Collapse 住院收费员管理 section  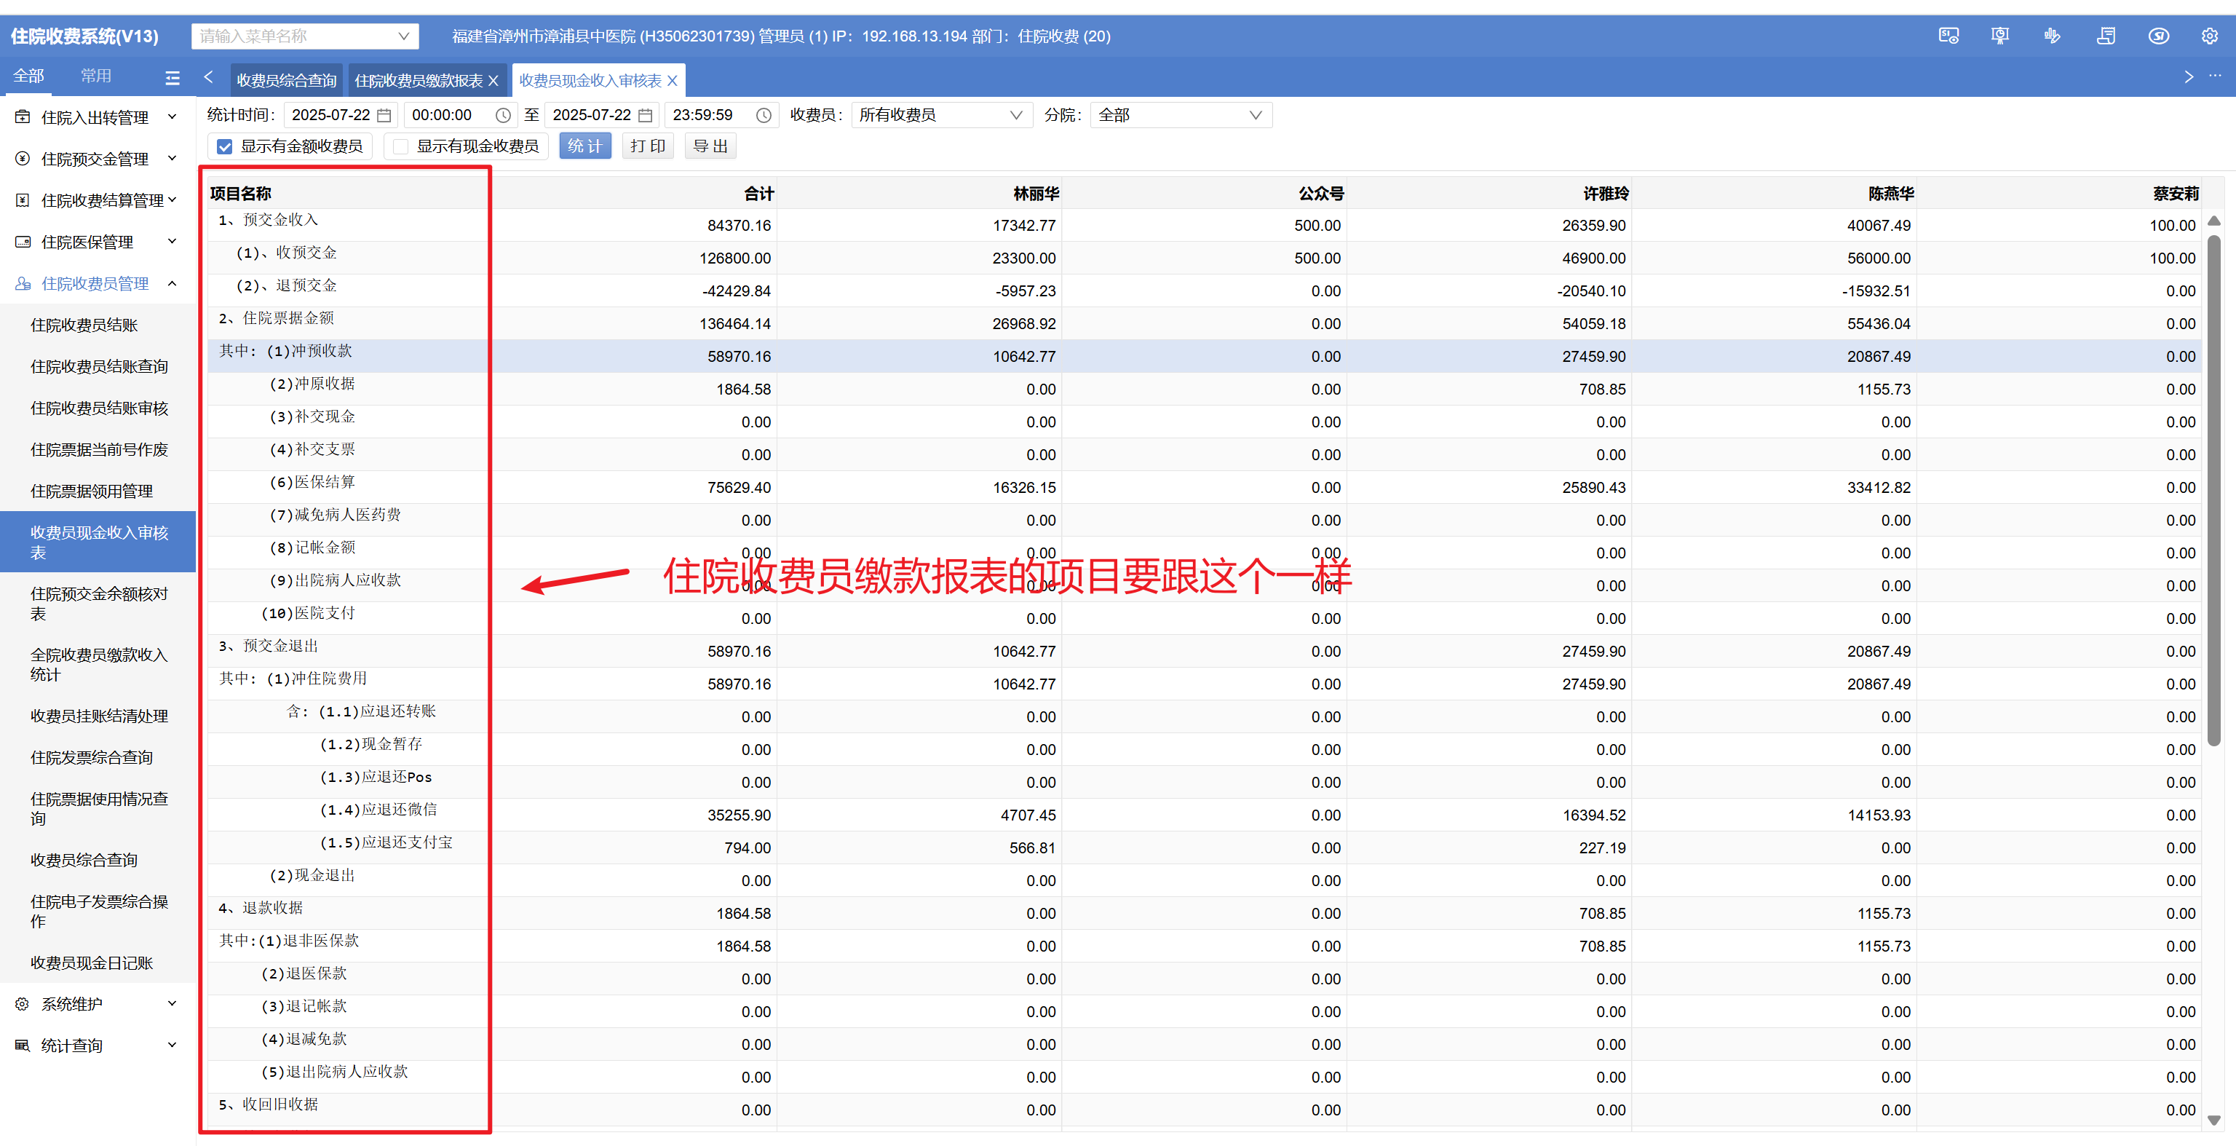coord(95,284)
